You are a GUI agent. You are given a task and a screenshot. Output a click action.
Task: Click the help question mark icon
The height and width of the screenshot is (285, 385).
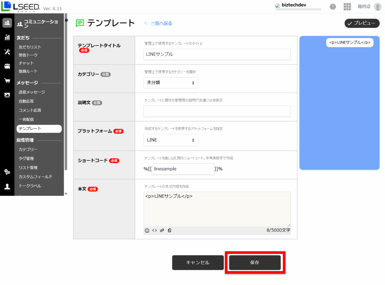(333, 7)
